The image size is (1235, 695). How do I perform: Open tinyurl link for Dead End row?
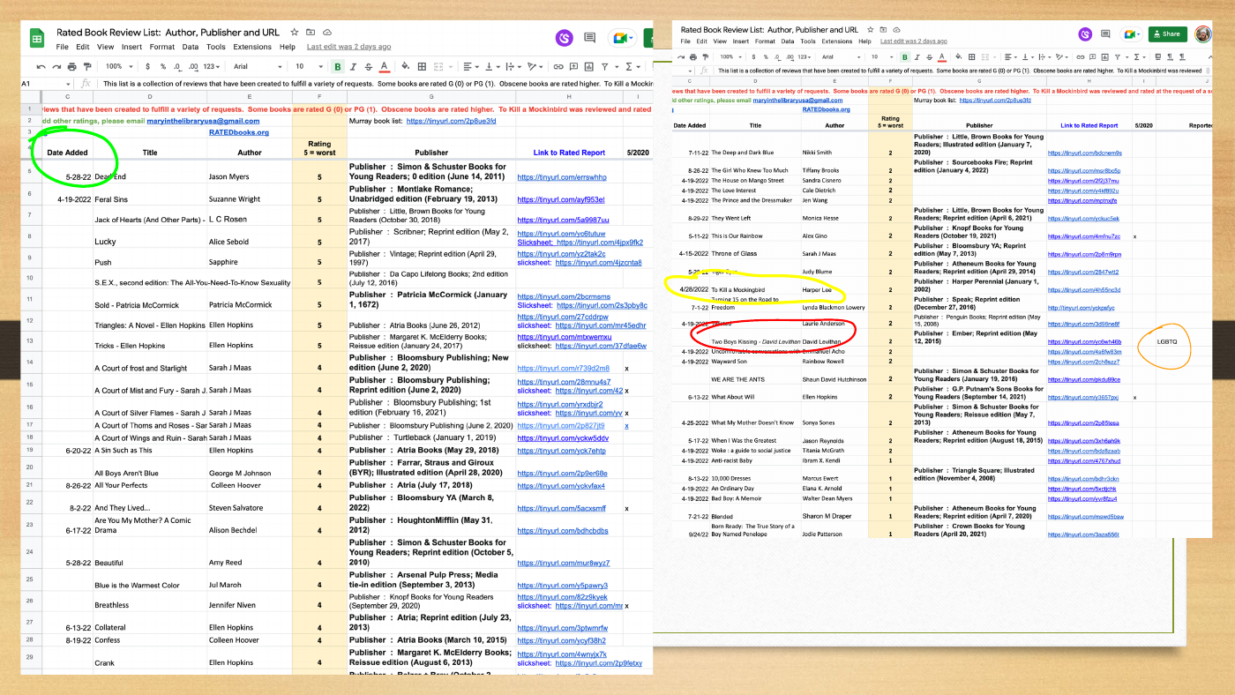coord(562,177)
